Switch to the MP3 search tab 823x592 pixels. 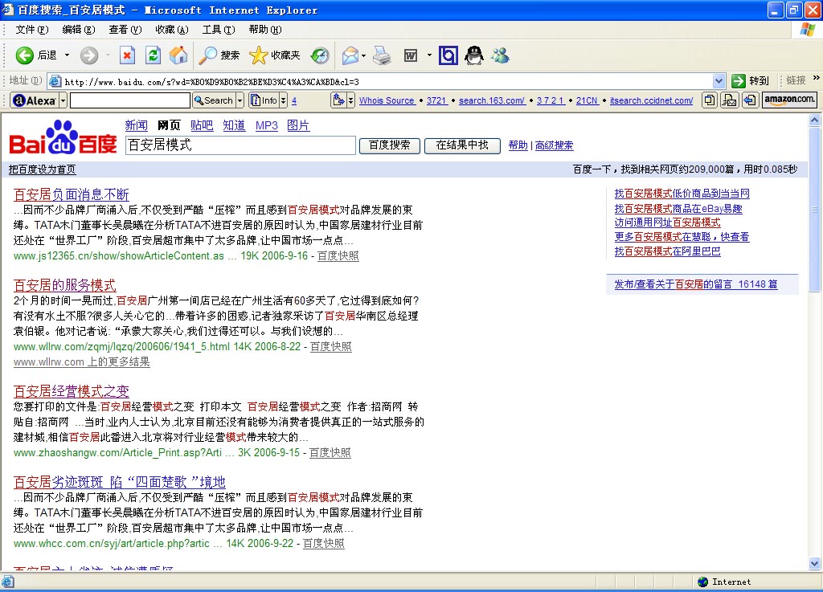267,126
